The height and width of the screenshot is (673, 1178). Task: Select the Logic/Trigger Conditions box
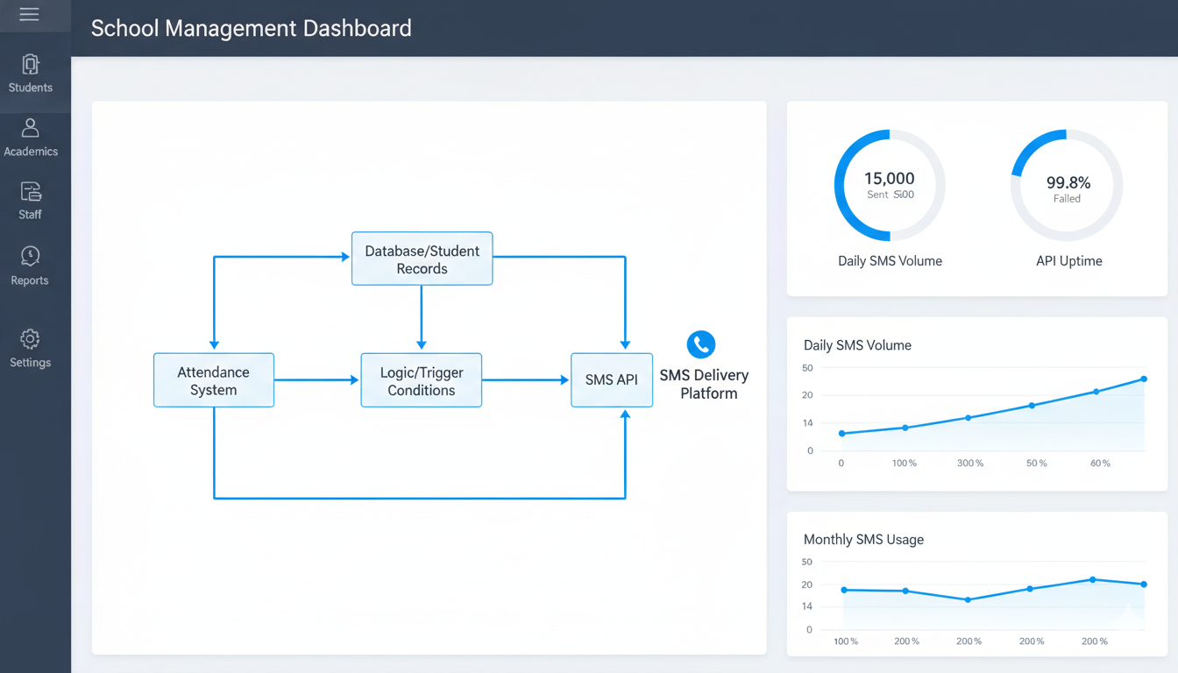[422, 380]
